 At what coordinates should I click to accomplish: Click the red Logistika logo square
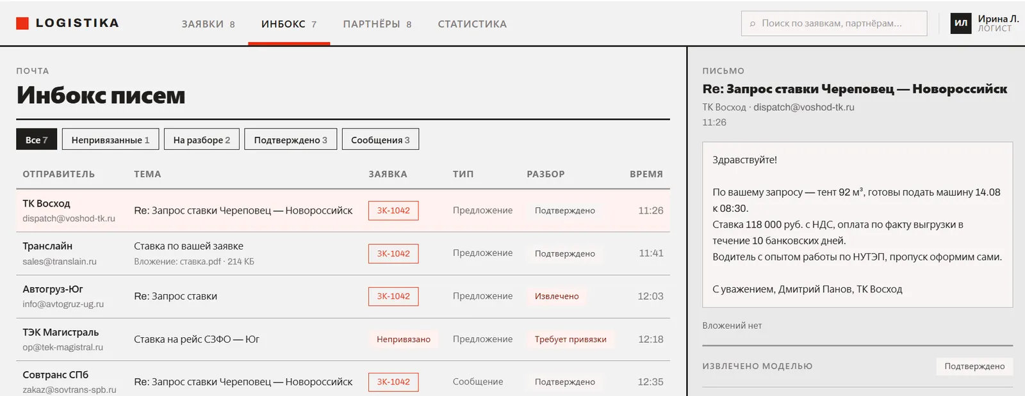[22, 24]
